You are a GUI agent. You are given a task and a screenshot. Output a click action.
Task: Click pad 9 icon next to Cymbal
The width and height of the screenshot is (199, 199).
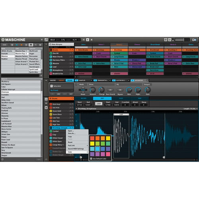(51, 131)
